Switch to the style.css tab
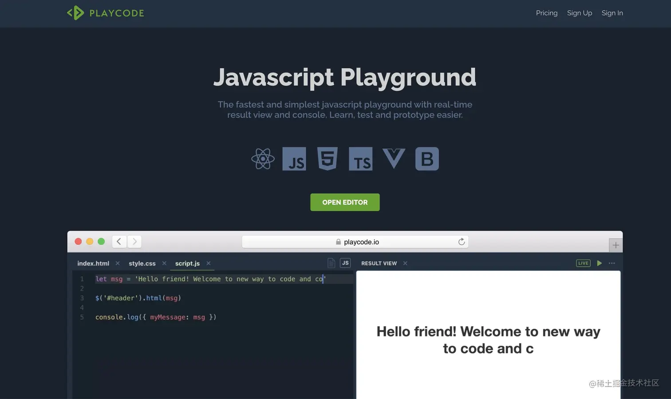This screenshot has width=671, height=399. pyautogui.click(x=142, y=263)
